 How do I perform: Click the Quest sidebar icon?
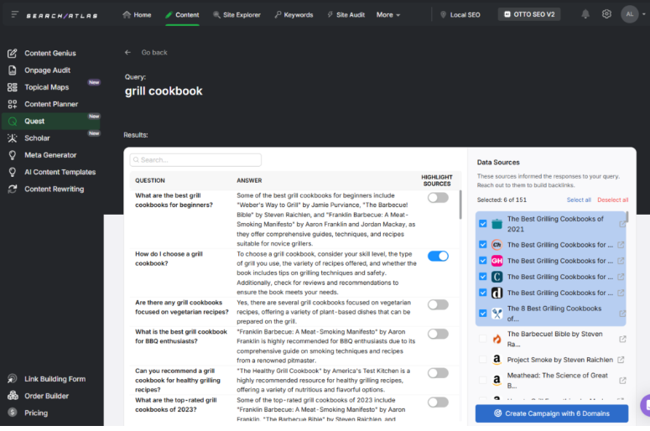[x=13, y=121]
